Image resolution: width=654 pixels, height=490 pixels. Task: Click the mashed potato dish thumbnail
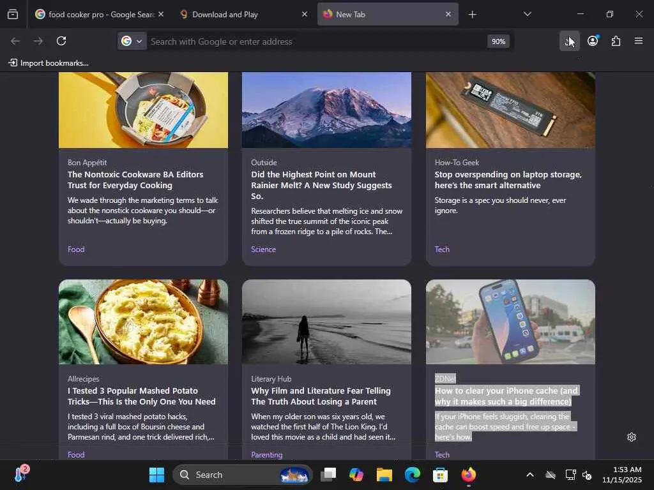click(x=144, y=322)
